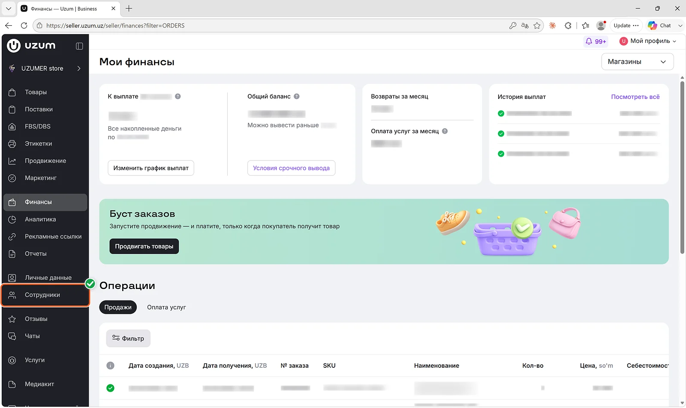The height and width of the screenshot is (408, 686).
Task: Click Изменить график выплат button
Action: pyautogui.click(x=151, y=168)
